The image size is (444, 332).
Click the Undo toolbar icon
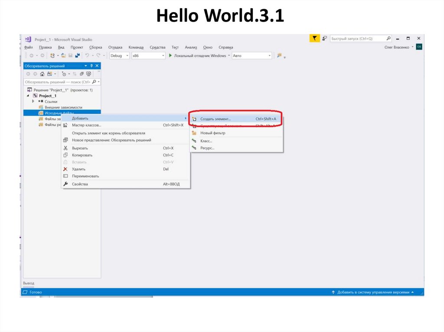87,56
